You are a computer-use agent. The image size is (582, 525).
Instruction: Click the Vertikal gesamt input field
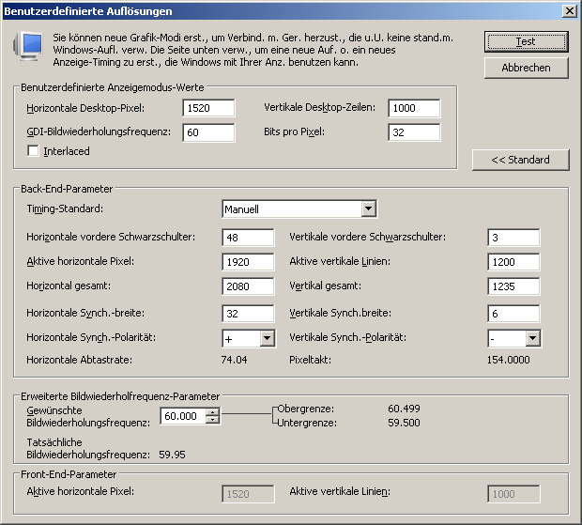[513, 286]
